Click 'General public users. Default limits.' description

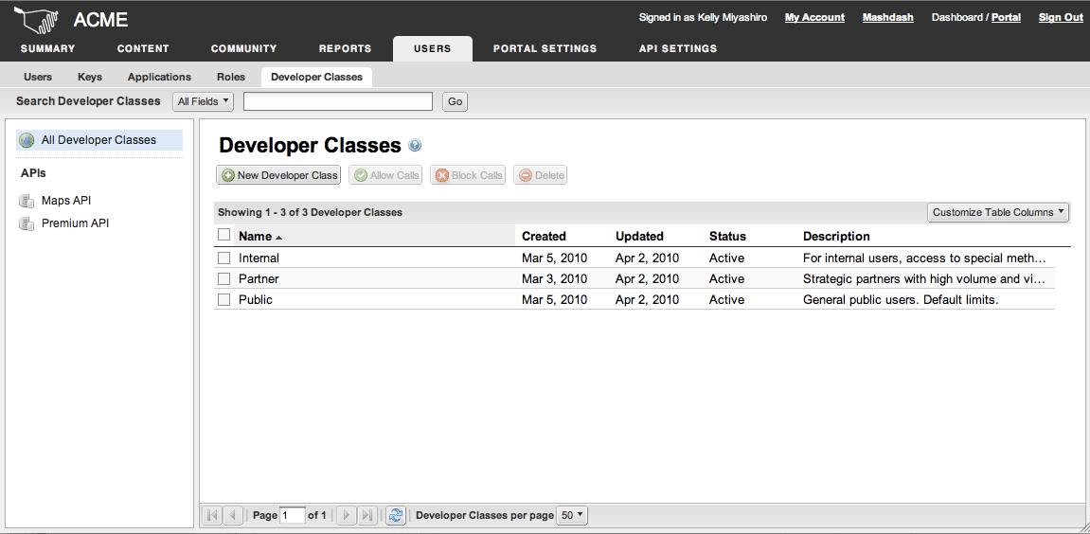point(901,300)
